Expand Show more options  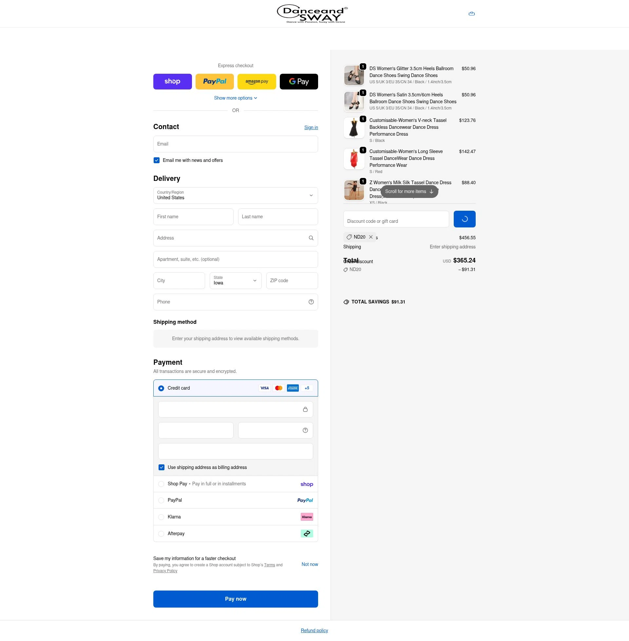coord(235,98)
